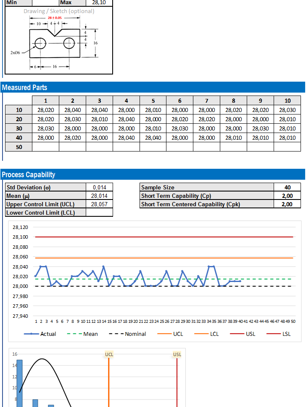Select row header 20 in Measured Parts
The image size is (306, 407).
tap(18, 120)
